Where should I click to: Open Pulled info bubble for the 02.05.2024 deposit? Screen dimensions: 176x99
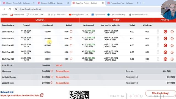click(71, 38)
